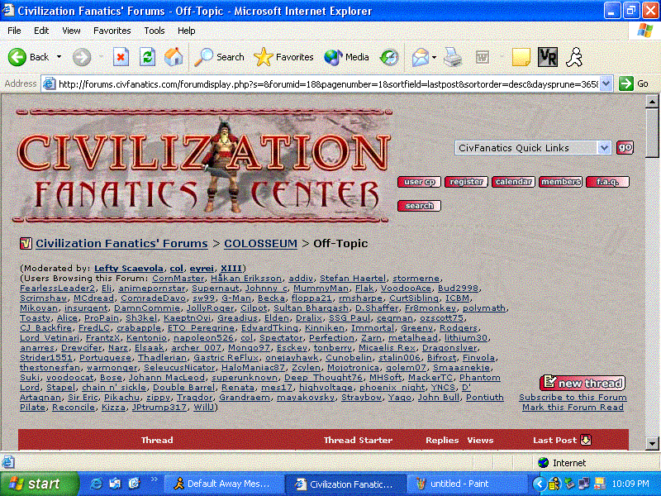Open the Search pane in toolbar

point(219,57)
